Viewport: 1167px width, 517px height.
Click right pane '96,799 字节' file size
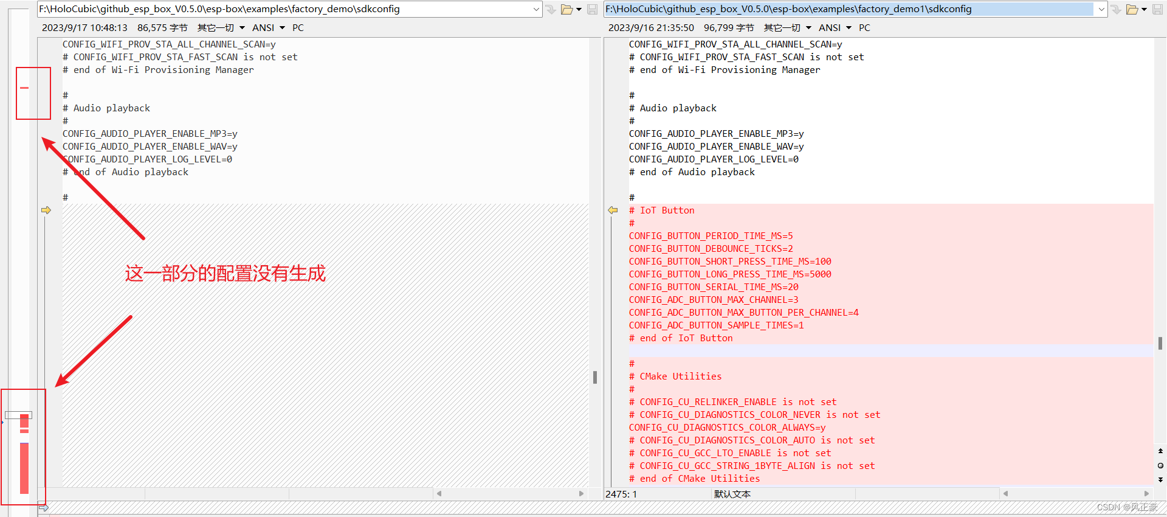point(729,28)
